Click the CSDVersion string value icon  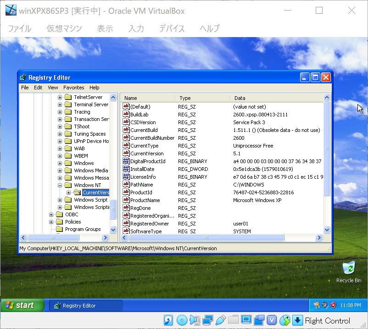point(126,122)
